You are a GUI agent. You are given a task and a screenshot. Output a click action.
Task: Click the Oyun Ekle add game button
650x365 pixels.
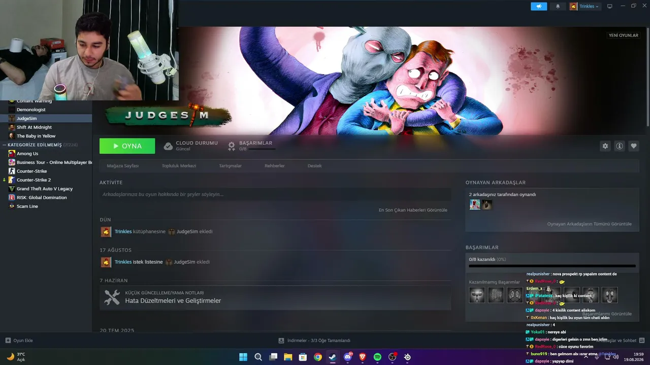[19, 341]
